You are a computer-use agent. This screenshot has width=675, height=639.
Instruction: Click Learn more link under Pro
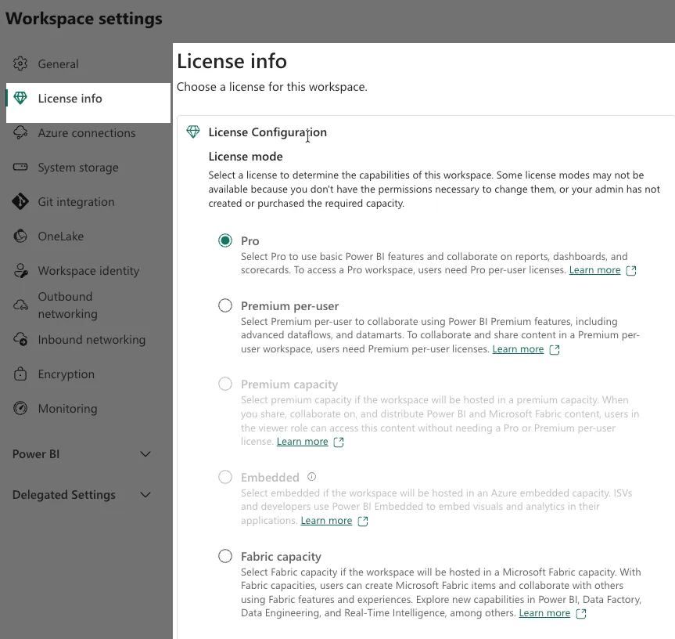pyautogui.click(x=594, y=270)
